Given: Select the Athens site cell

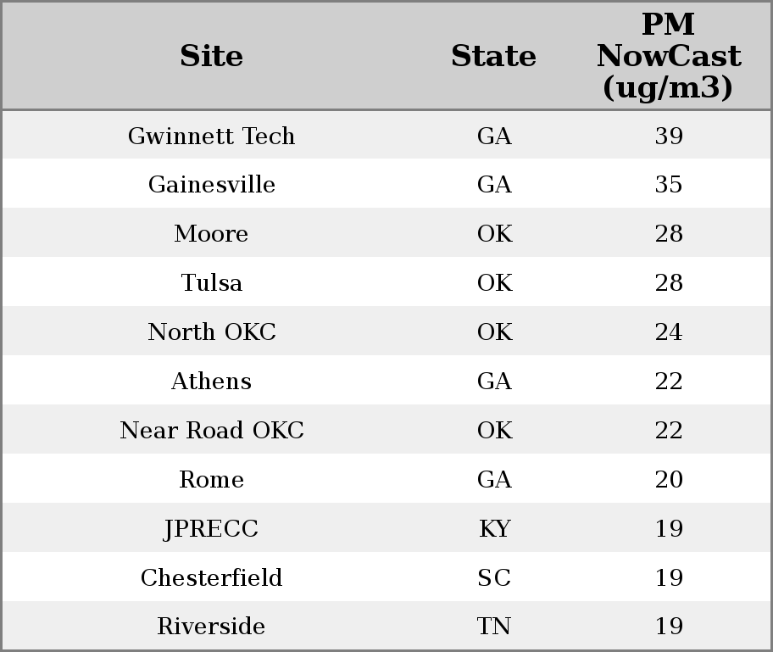Looking at the screenshot, I should coord(211,381).
